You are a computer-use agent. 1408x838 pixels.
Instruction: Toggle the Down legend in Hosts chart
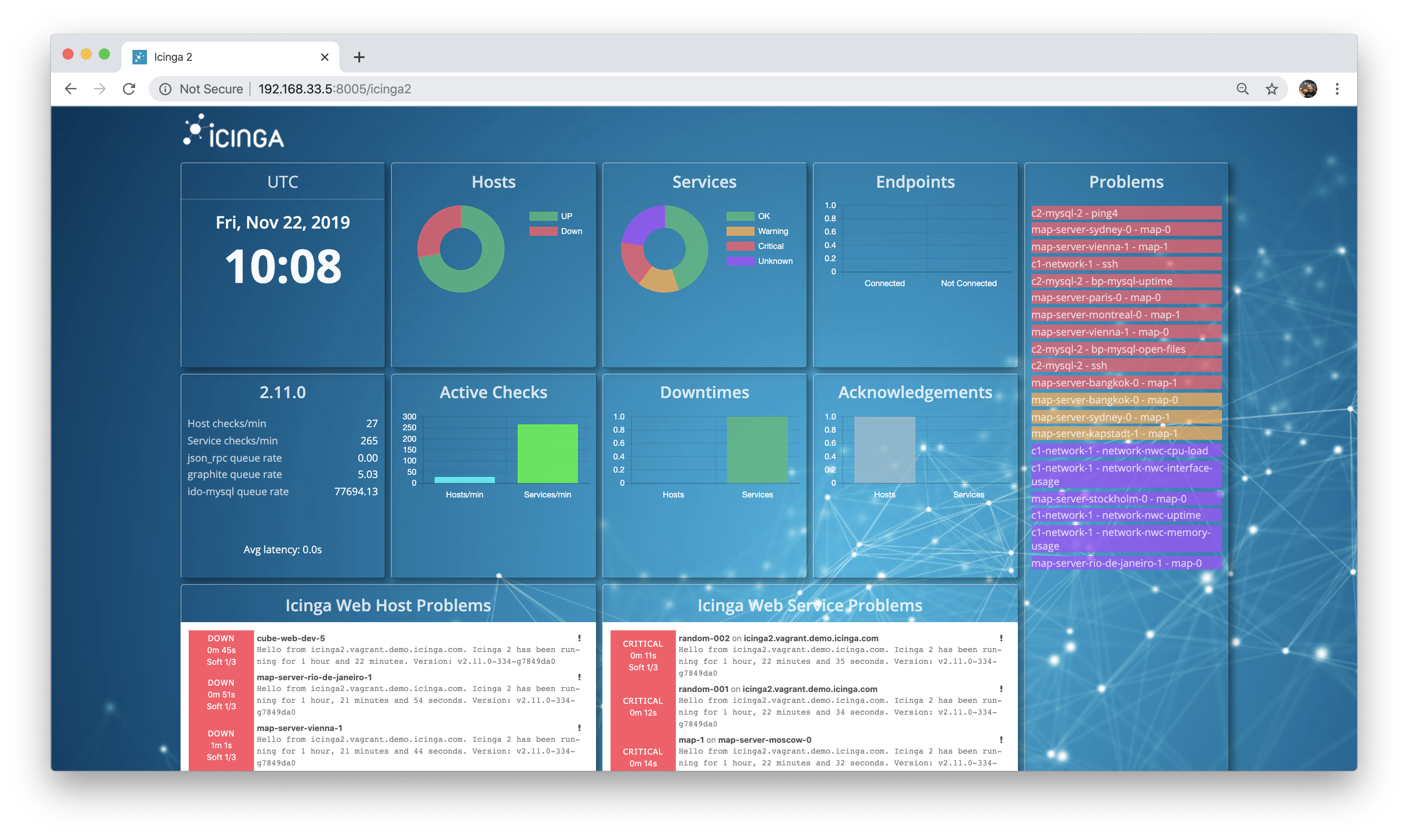point(556,231)
